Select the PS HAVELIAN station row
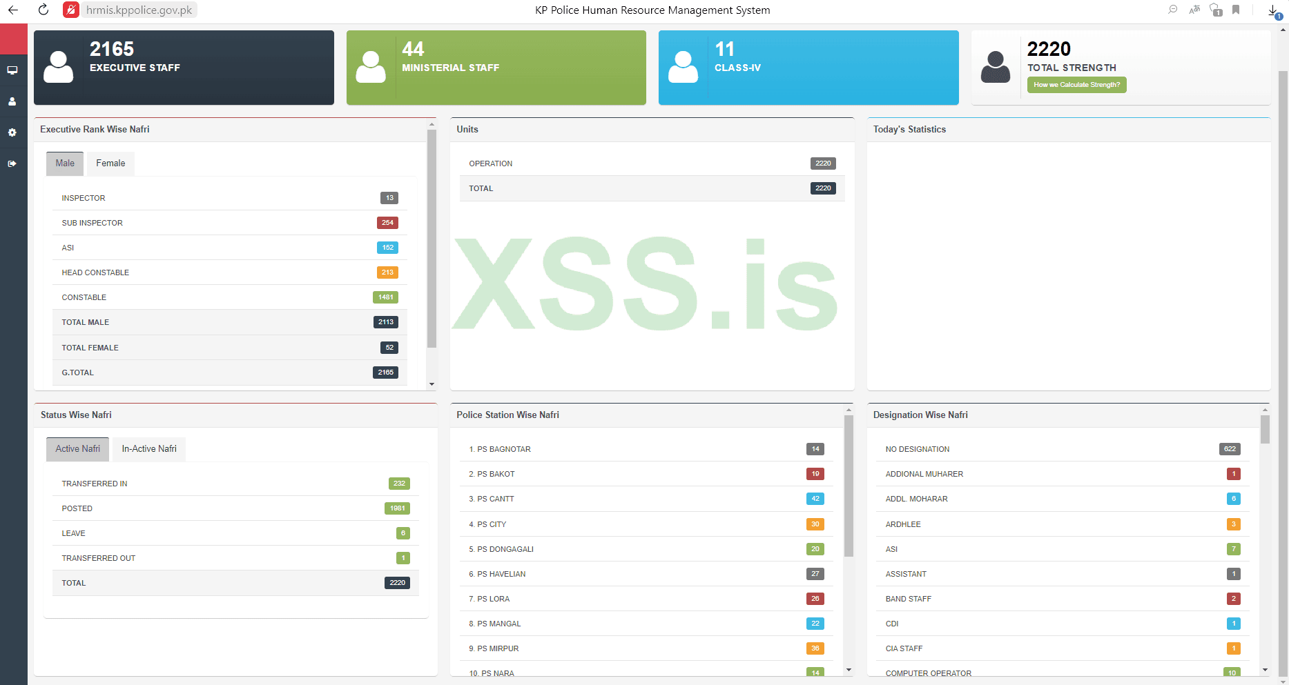This screenshot has width=1289, height=685. (x=646, y=574)
